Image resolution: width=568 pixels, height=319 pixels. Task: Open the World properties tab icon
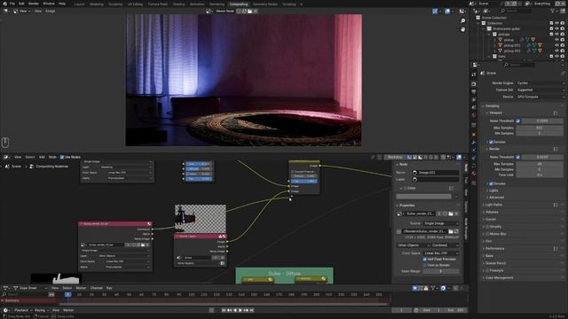(474, 115)
